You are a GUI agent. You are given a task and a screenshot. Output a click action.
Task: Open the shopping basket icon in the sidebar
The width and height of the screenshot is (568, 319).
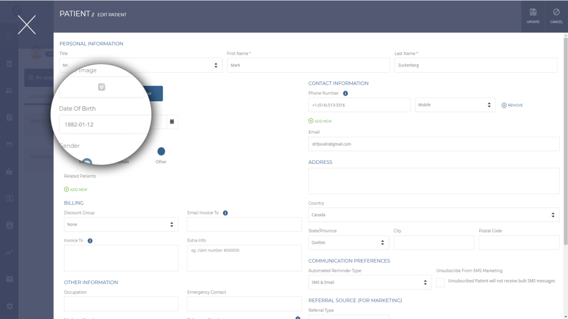[9, 172]
